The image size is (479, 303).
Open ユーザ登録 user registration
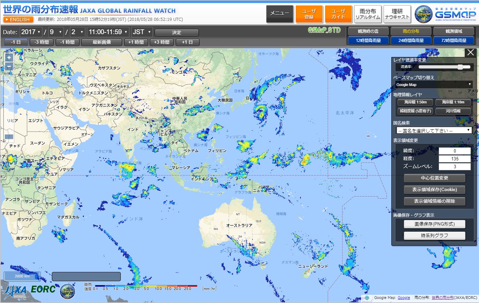tap(309, 14)
